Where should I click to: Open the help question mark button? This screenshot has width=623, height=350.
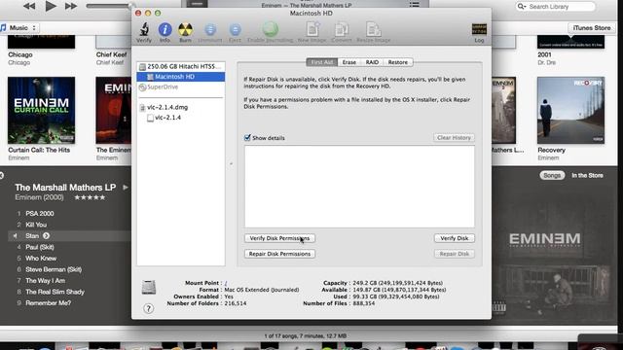click(148, 308)
